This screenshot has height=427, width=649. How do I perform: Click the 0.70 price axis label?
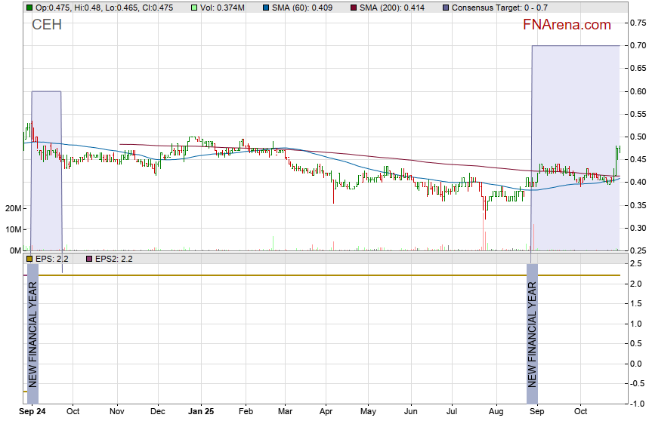pos(638,46)
